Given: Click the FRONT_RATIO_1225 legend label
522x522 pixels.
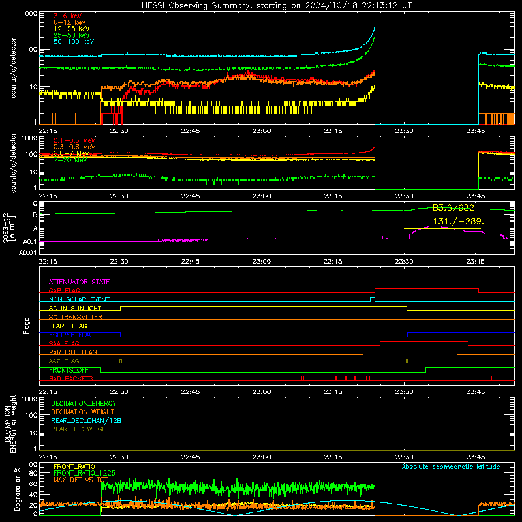Looking at the screenshot, I should (84, 473).
